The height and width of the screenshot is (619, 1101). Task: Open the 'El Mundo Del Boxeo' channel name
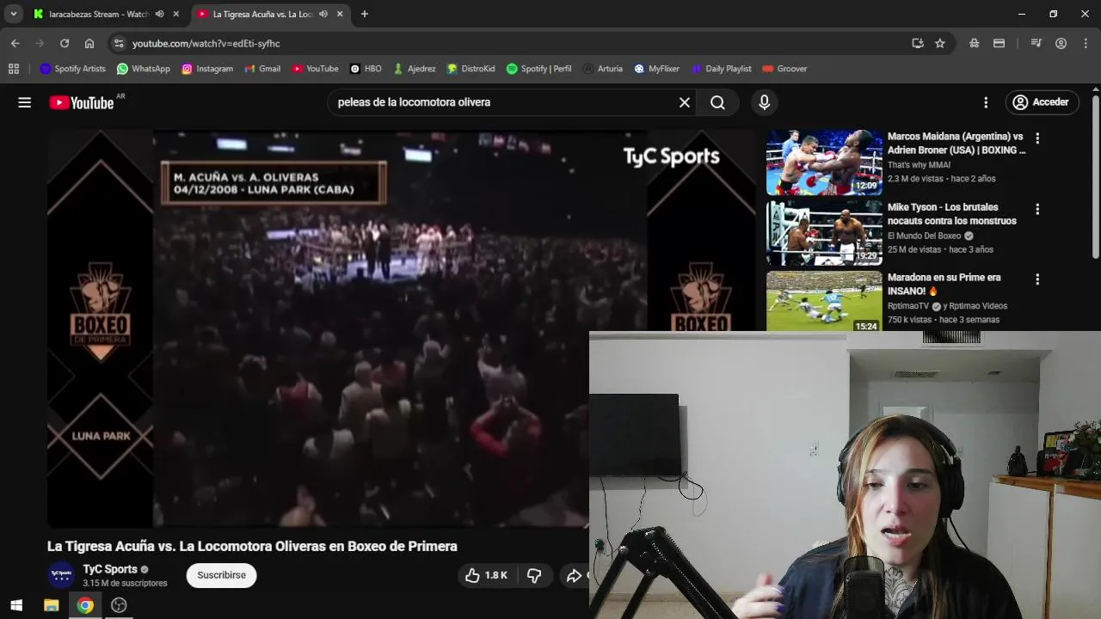[925, 236]
